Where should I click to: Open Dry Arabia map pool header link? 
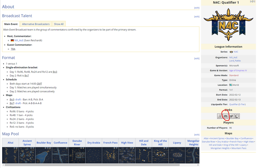point(94,143)
